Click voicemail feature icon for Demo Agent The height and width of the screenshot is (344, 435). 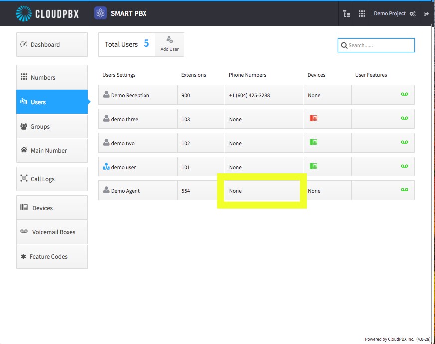point(404,189)
